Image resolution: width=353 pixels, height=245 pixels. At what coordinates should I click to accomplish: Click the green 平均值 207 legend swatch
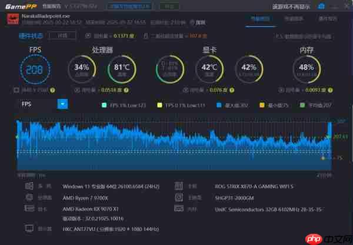point(302,105)
